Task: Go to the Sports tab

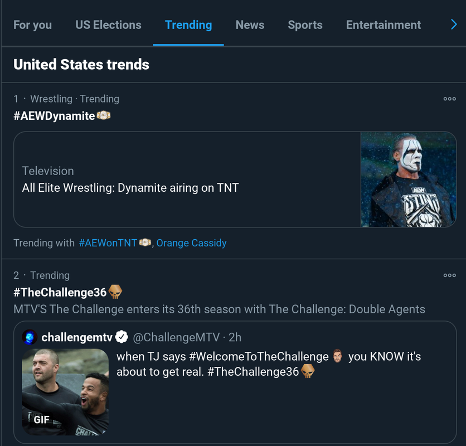Action: pyautogui.click(x=305, y=25)
